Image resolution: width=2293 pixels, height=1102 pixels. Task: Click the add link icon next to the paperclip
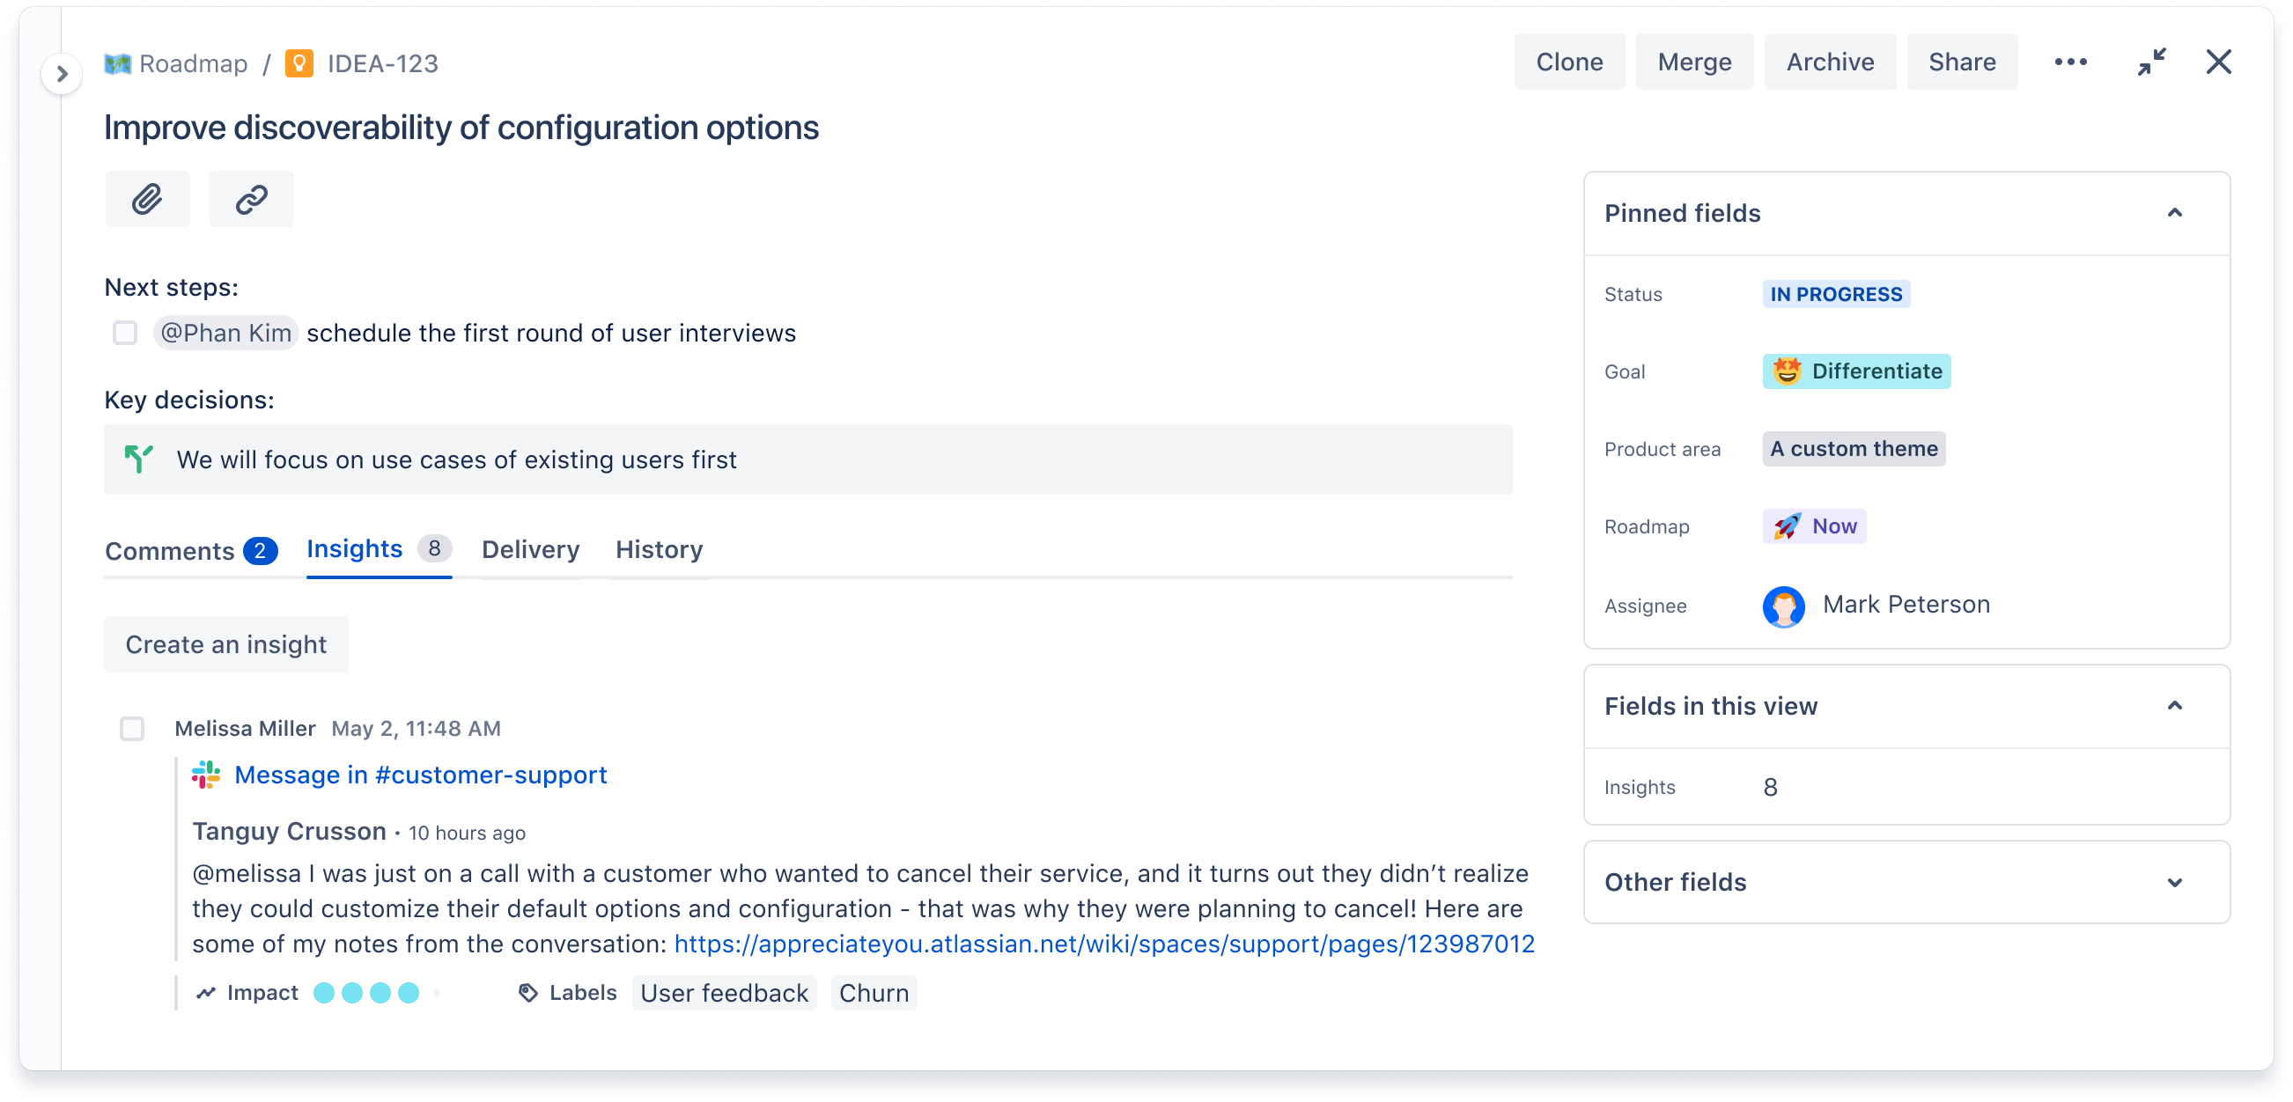[x=250, y=198]
